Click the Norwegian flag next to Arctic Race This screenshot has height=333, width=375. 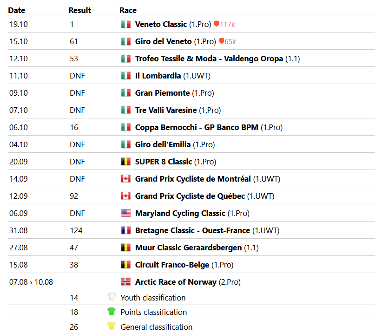tap(125, 282)
